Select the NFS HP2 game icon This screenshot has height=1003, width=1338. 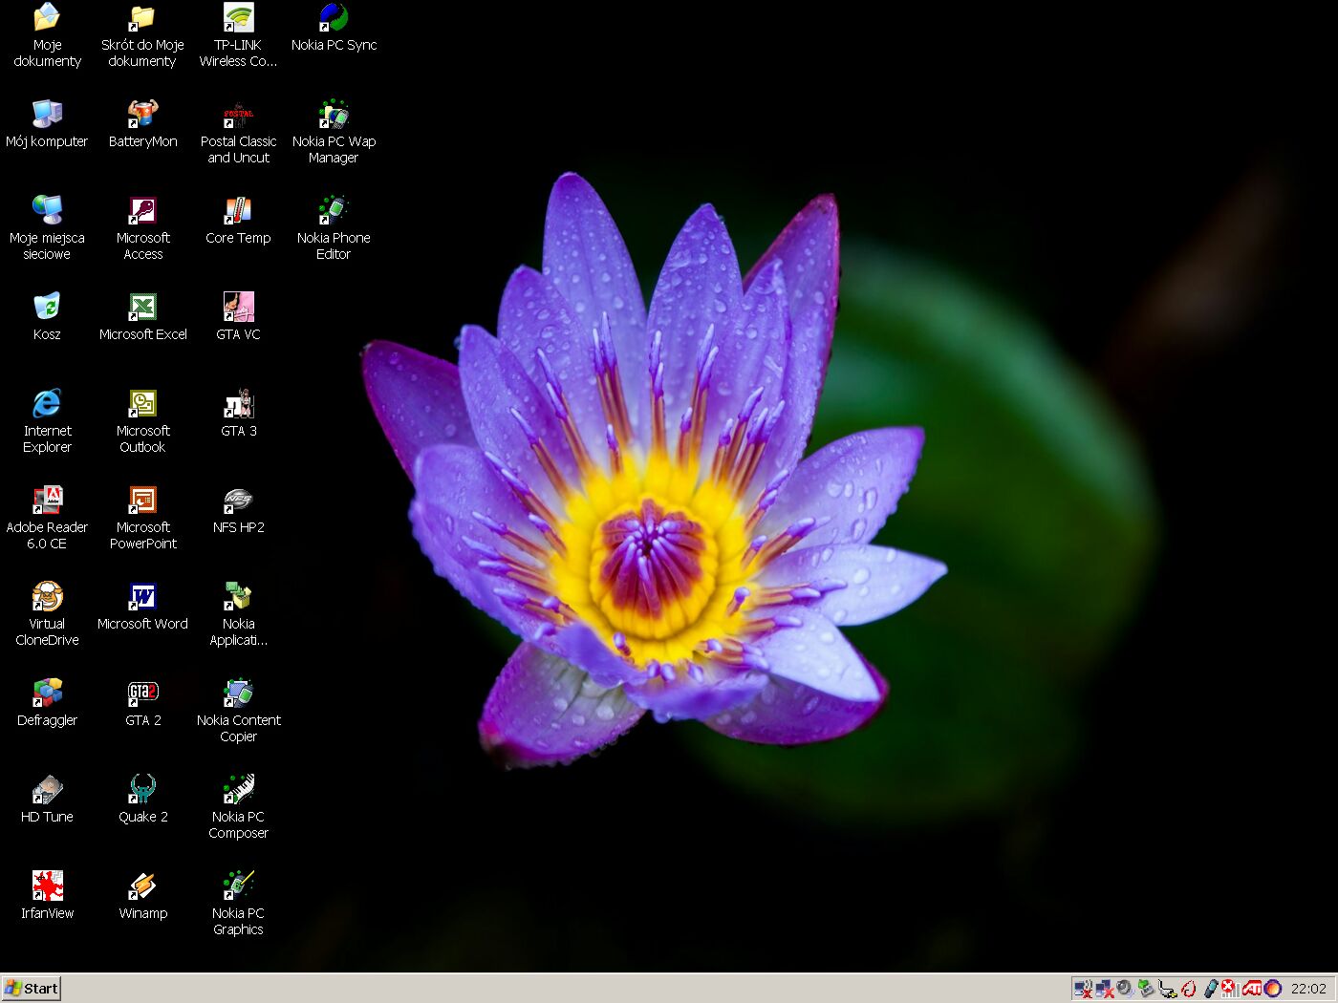coord(238,500)
